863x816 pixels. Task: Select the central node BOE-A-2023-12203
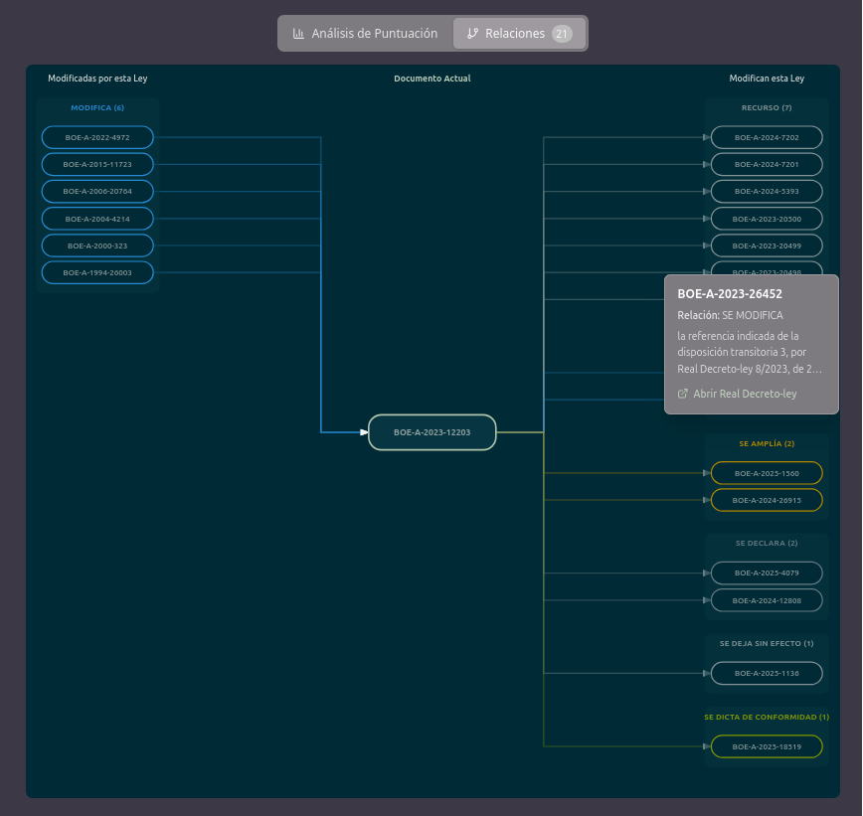[x=432, y=432]
